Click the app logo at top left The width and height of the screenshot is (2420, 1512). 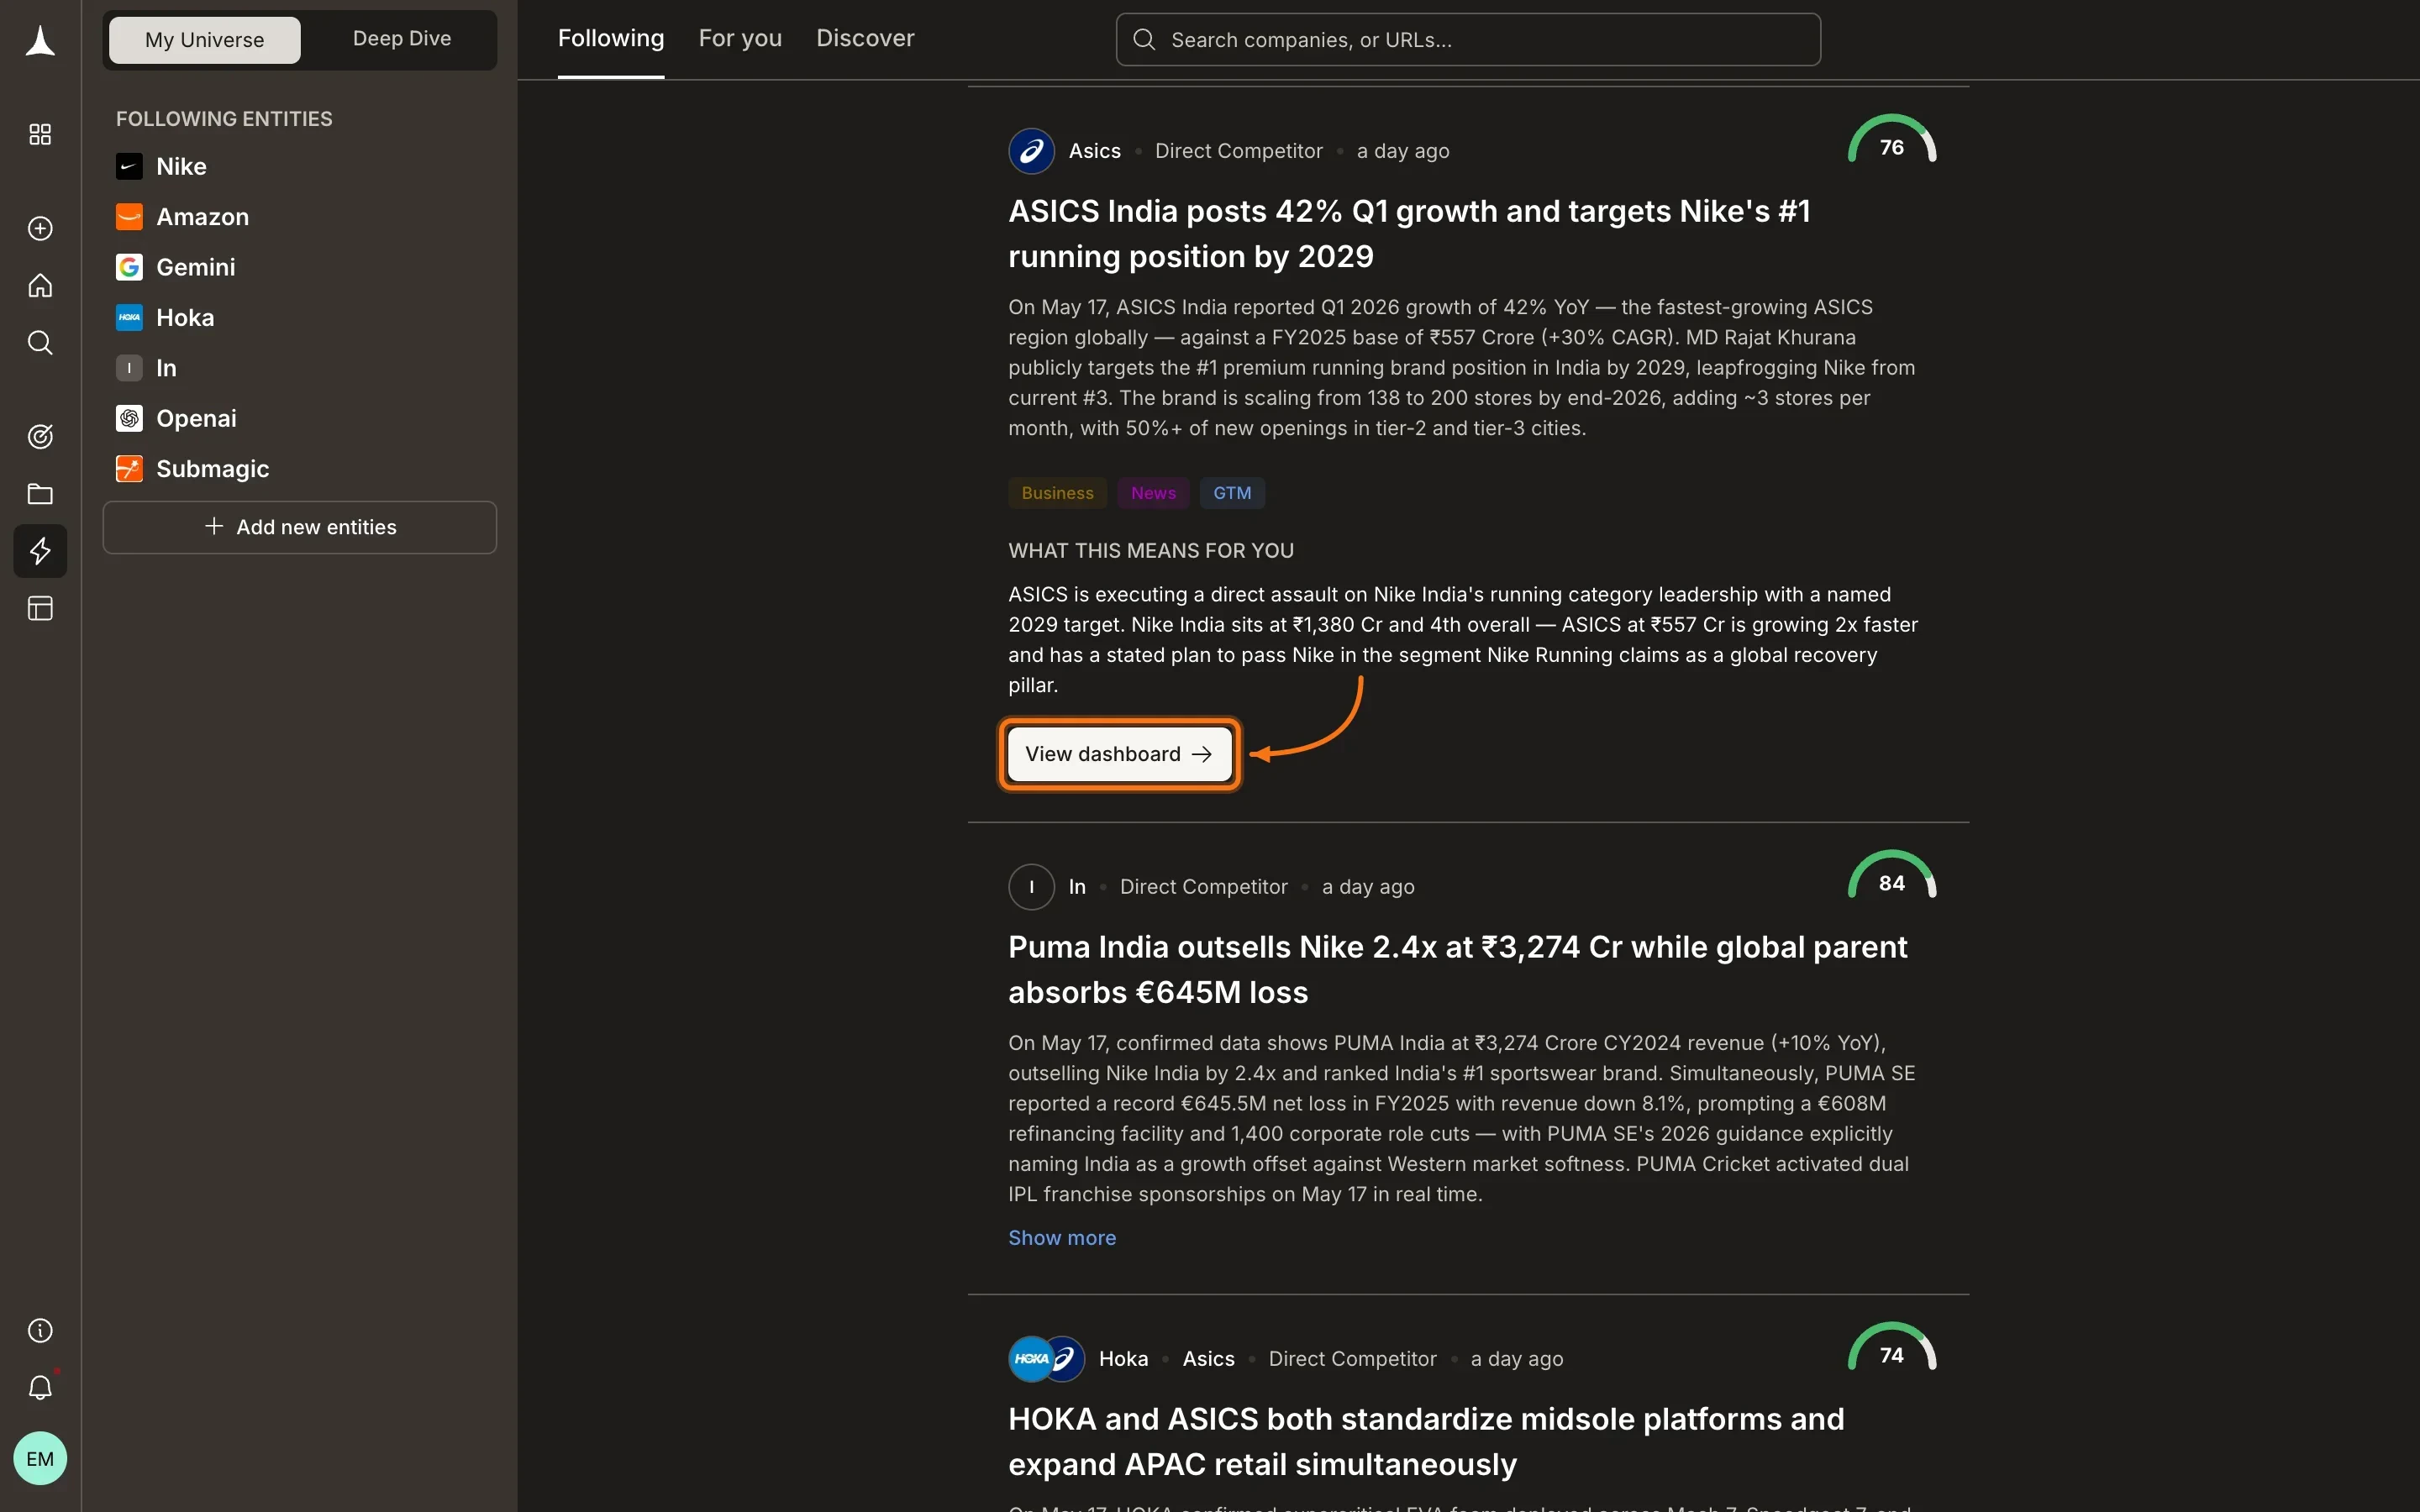tap(40, 41)
